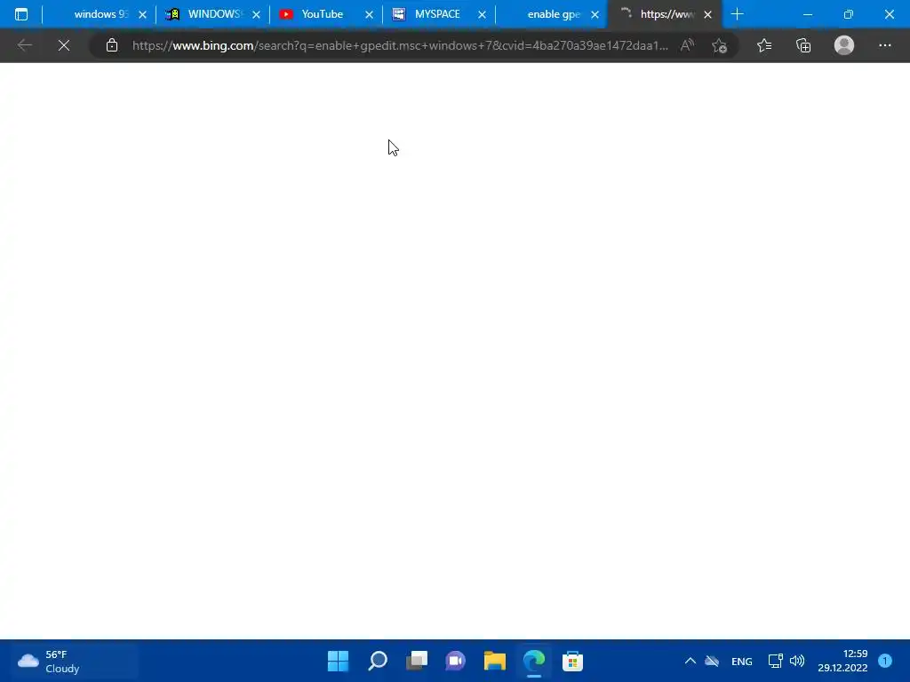Viewport: 910px width, 682px height.
Task: Restore down the Edge browser window
Action: 849,14
